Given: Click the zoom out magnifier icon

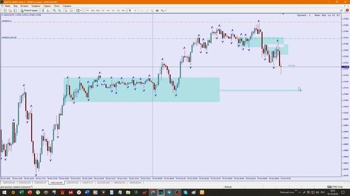Looking at the screenshot, I should (60, 10).
